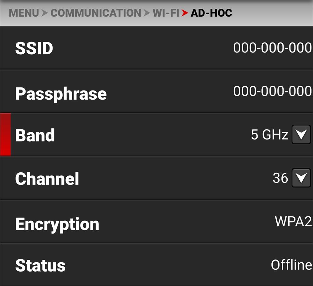Open COMMUNICATION in the breadcrumb path
Viewport: 313px width, 286px height.
click(x=95, y=13)
